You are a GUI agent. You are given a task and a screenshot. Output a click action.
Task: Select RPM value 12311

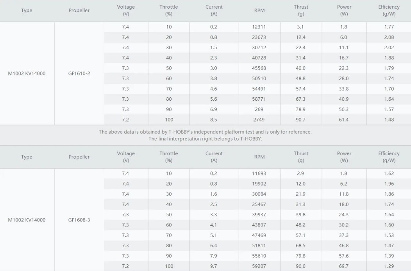[x=259, y=27]
